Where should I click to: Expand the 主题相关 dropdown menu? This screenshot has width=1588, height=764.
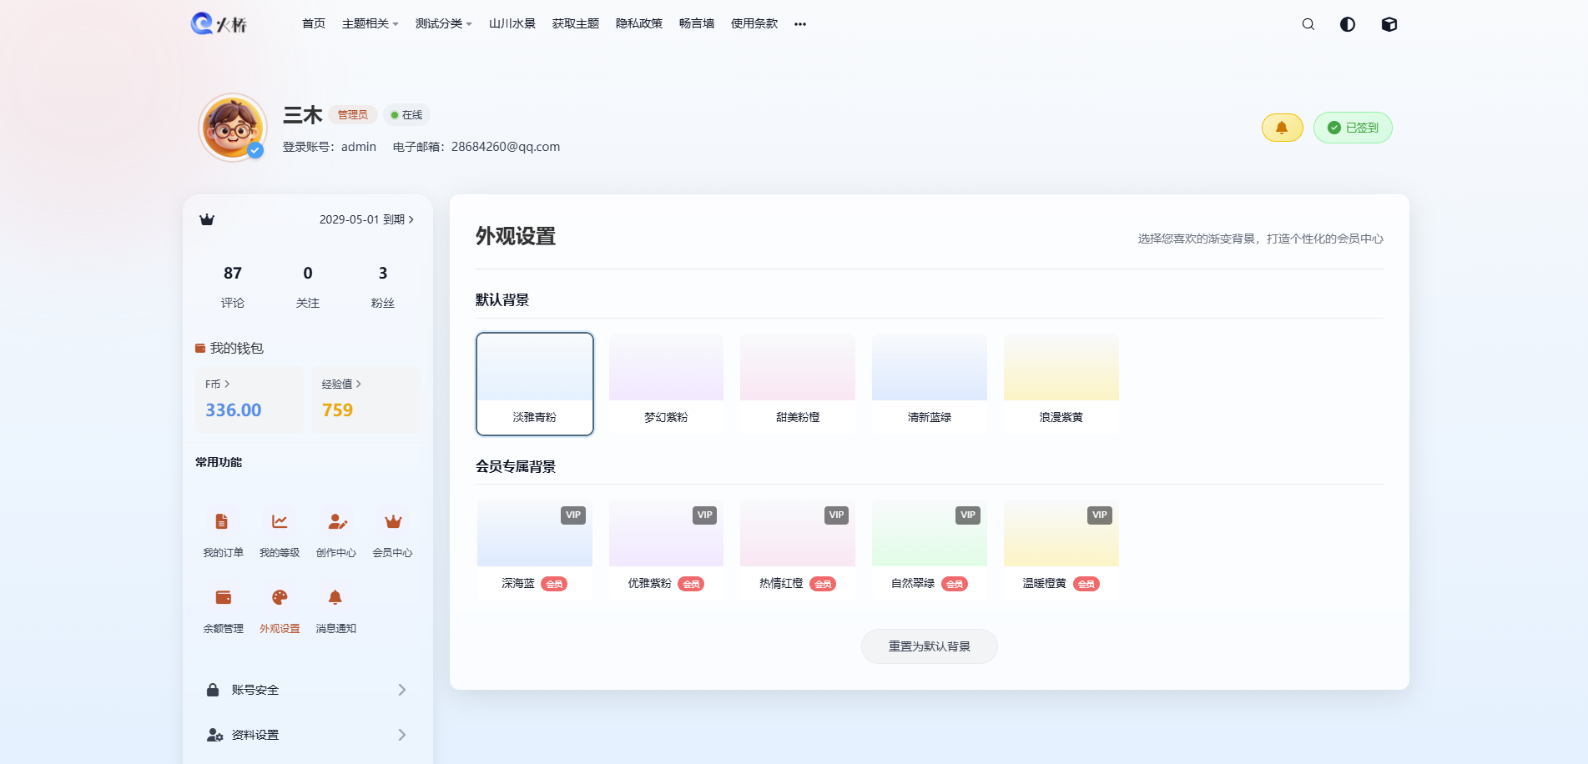(370, 24)
